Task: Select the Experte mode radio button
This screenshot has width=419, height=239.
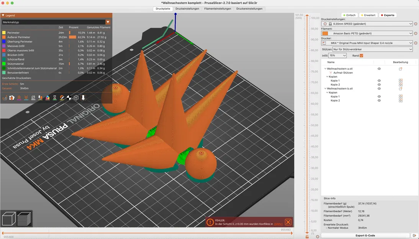Action: pyautogui.click(x=388, y=15)
